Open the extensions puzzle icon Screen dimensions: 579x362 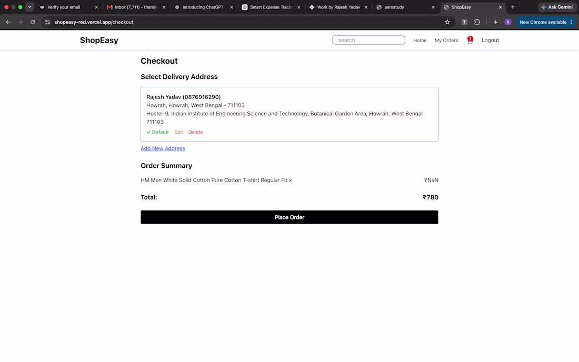tap(477, 22)
